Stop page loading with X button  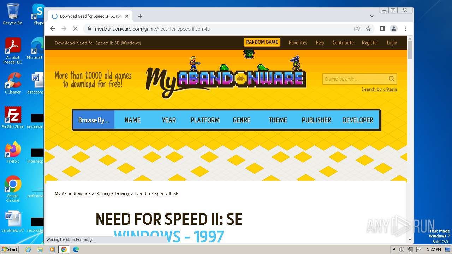[75, 29]
